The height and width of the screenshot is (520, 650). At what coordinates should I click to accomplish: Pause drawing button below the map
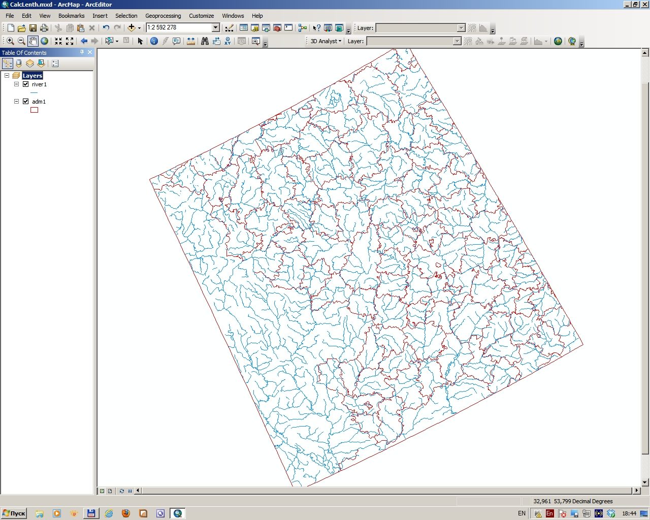pos(130,491)
